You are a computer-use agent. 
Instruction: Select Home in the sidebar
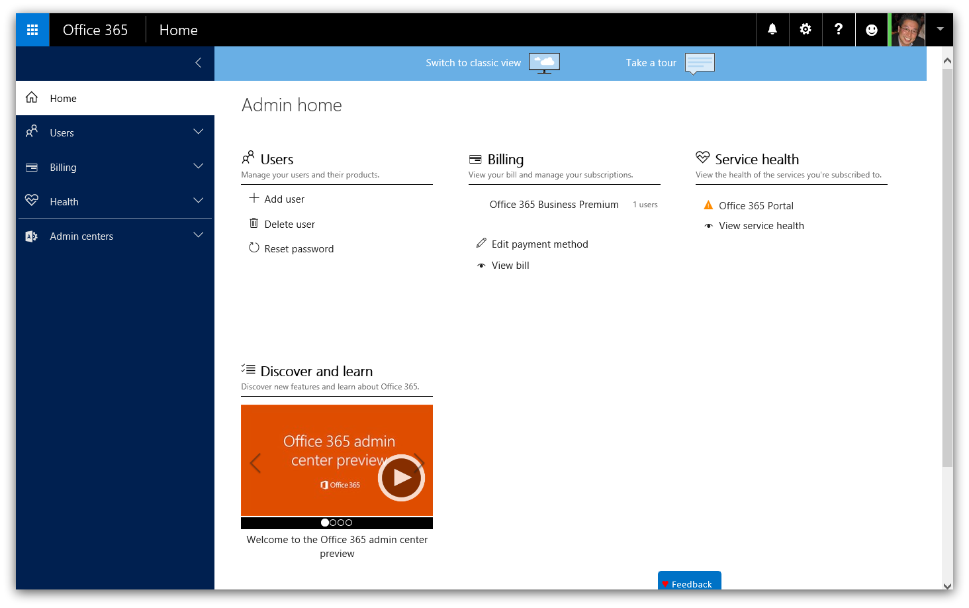[115, 98]
